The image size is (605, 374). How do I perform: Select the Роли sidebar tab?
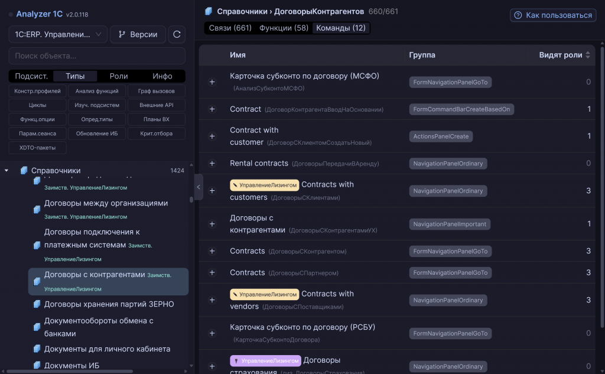(118, 76)
